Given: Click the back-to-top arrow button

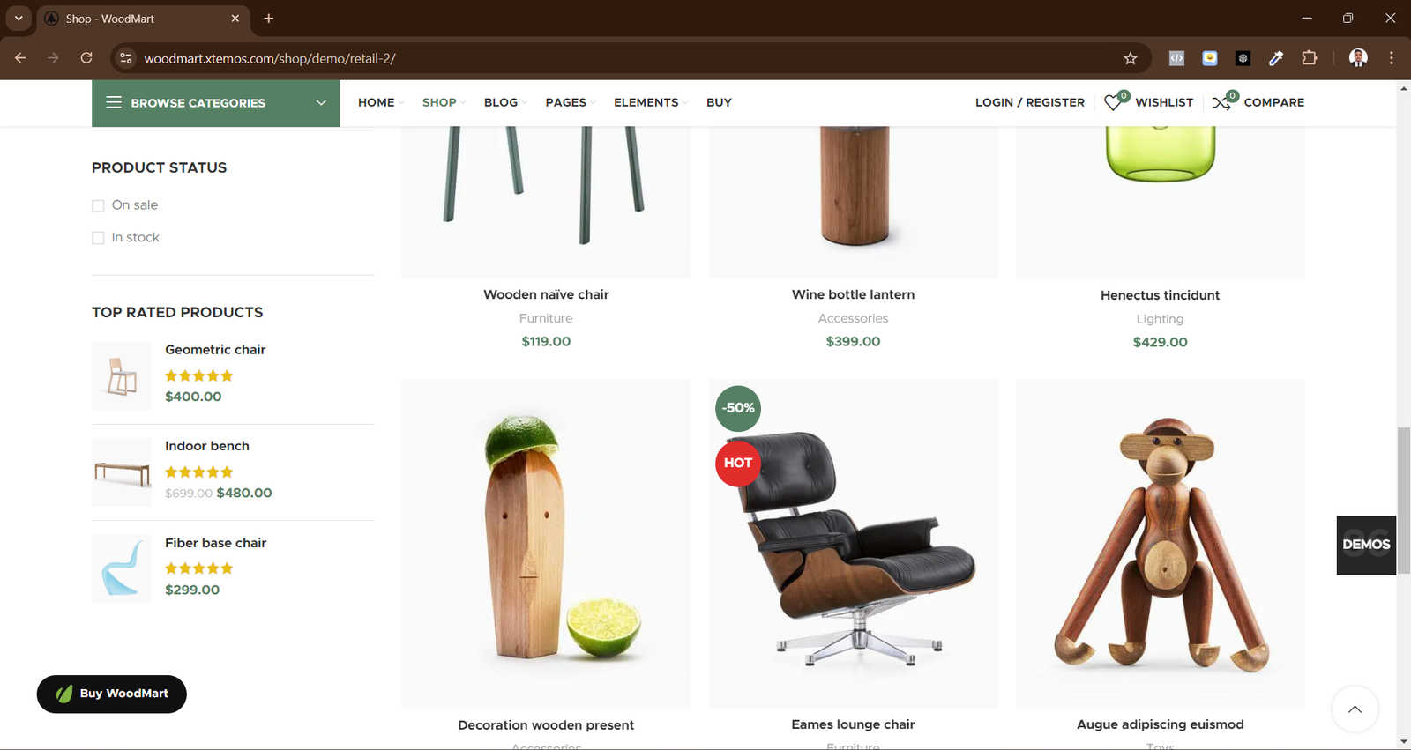Looking at the screenshot, I should click(x=1355, y=709).
